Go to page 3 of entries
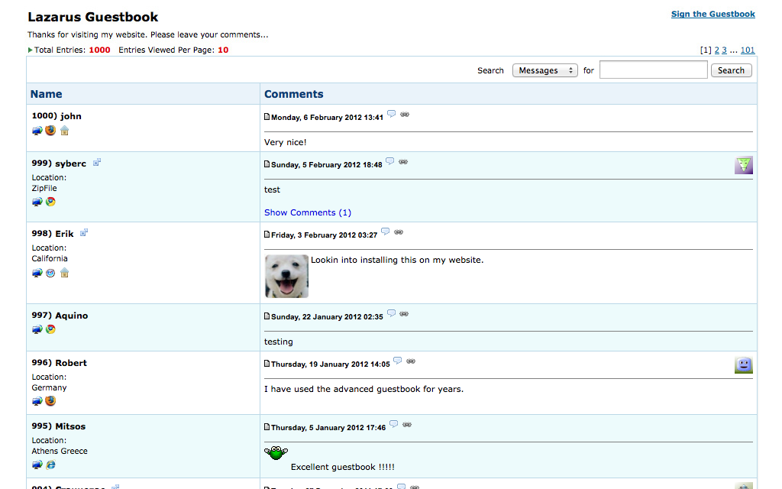The image size is (782, 489). (725, 50)
